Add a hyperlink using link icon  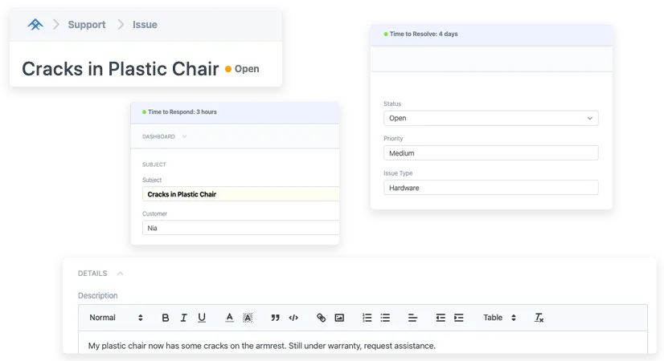321,318
